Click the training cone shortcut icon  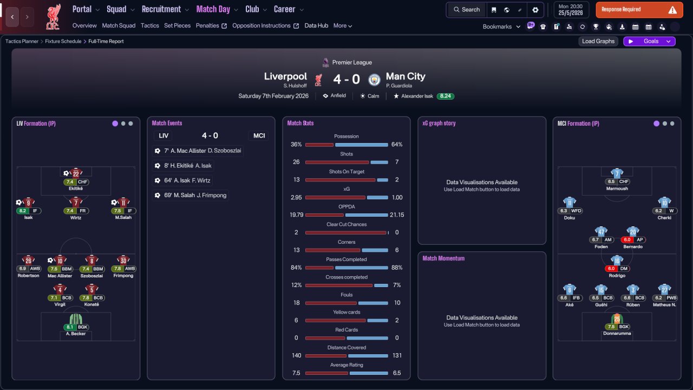tap(622, 27)
